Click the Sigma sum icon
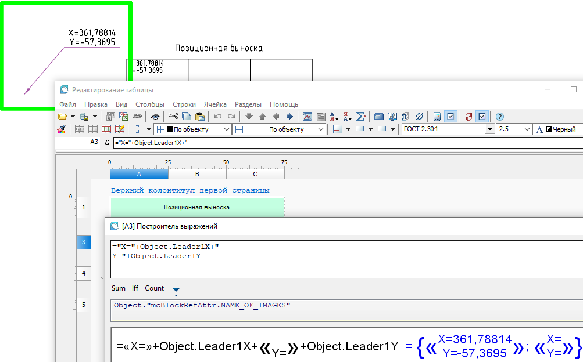Screen dimensions: 583x362 click(360, 117)
